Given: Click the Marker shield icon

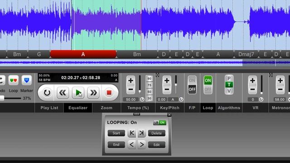Looking at the screenshot, I should coord(27,81).
